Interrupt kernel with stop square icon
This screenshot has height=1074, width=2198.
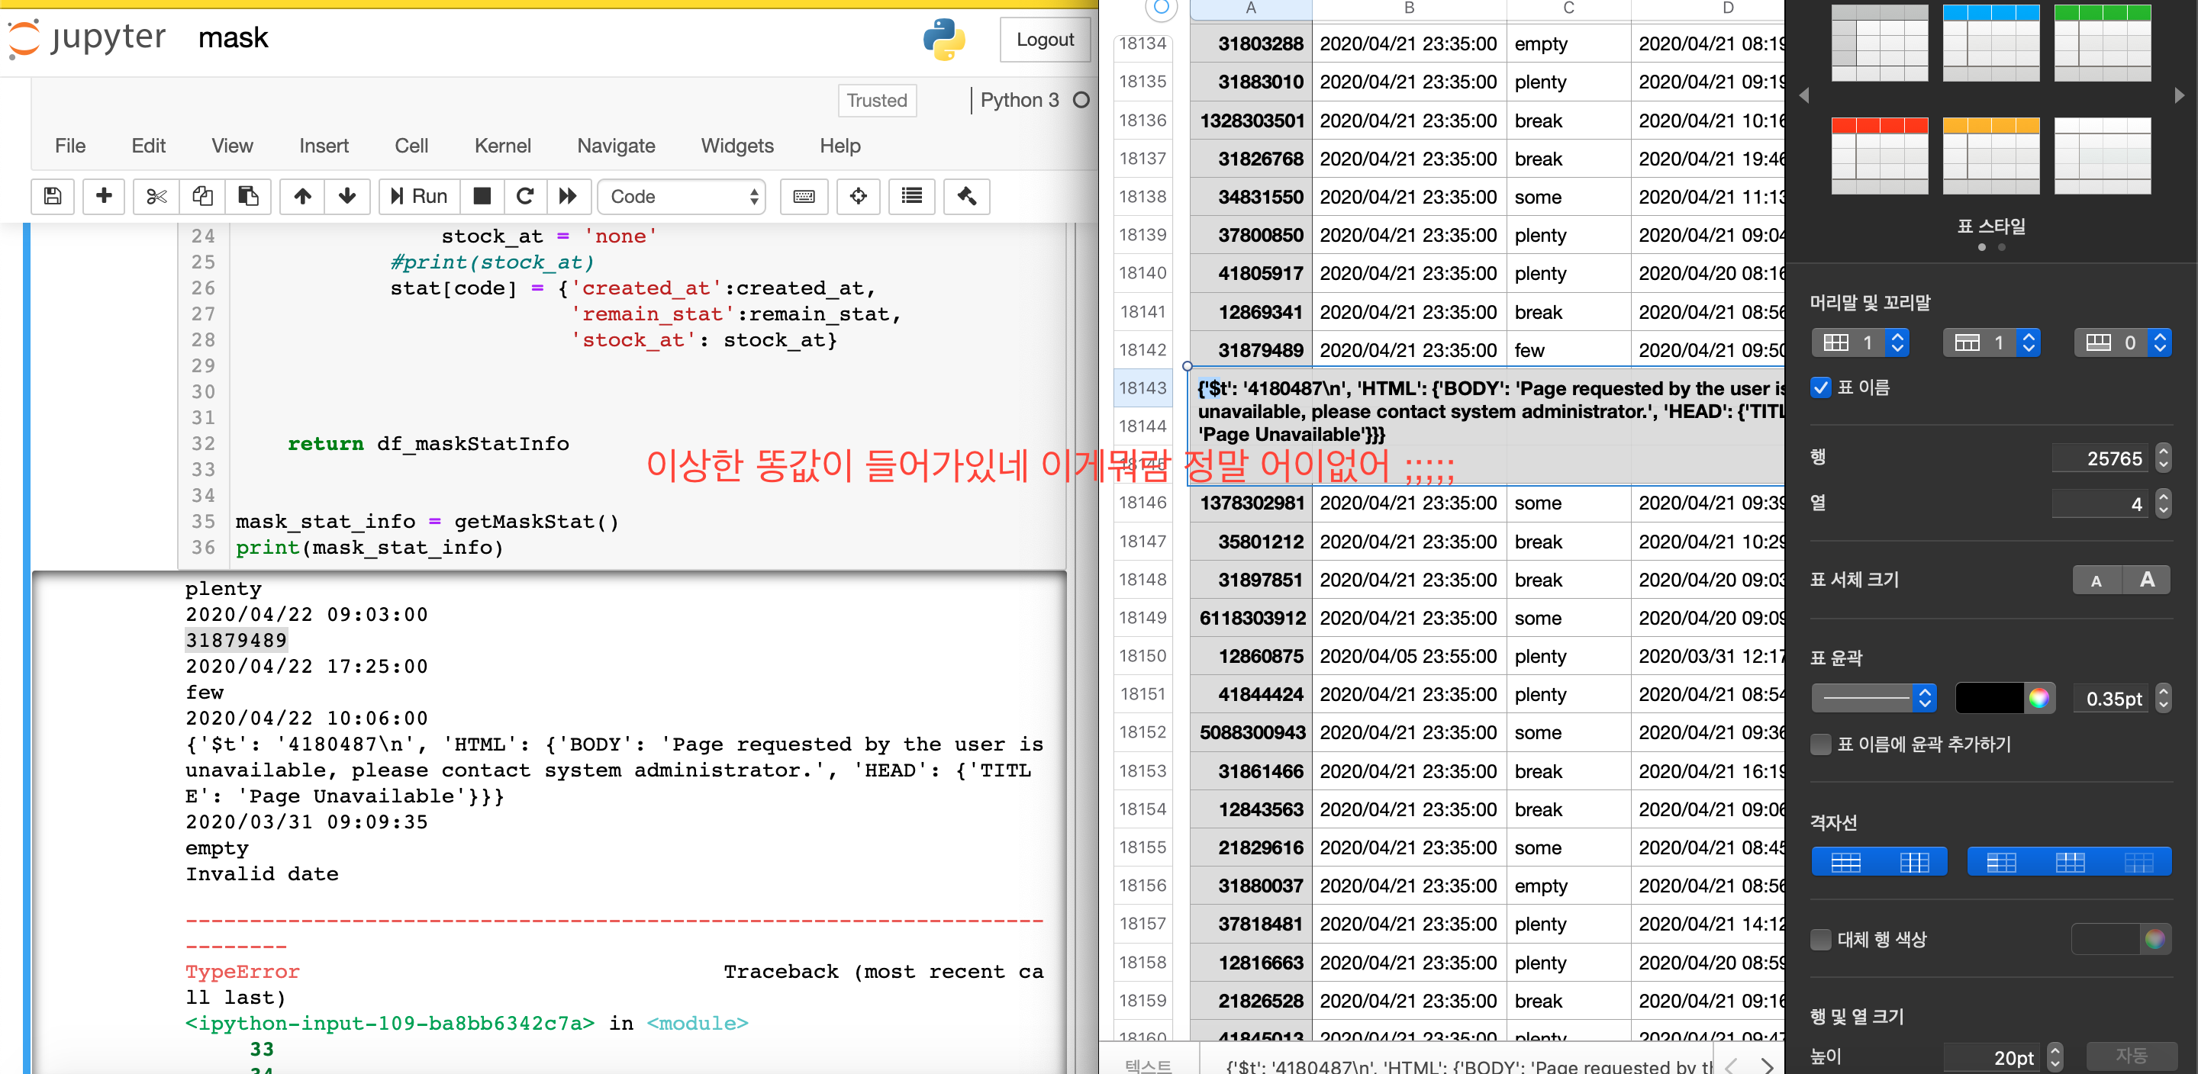[x=482, y=196]
